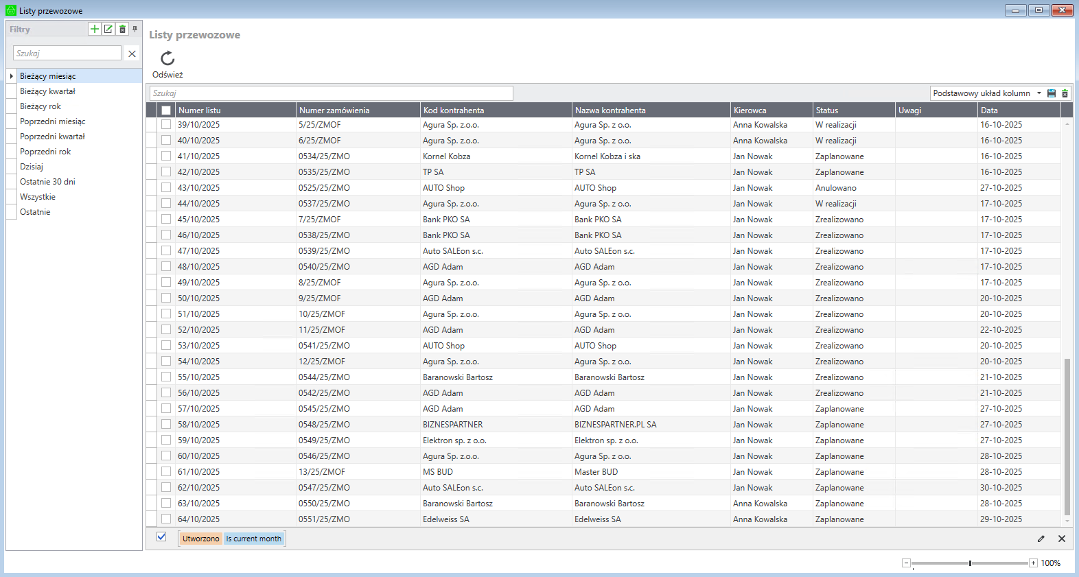
Task: Delete the column layout using its trash icon
Action: click(1065, 93)
